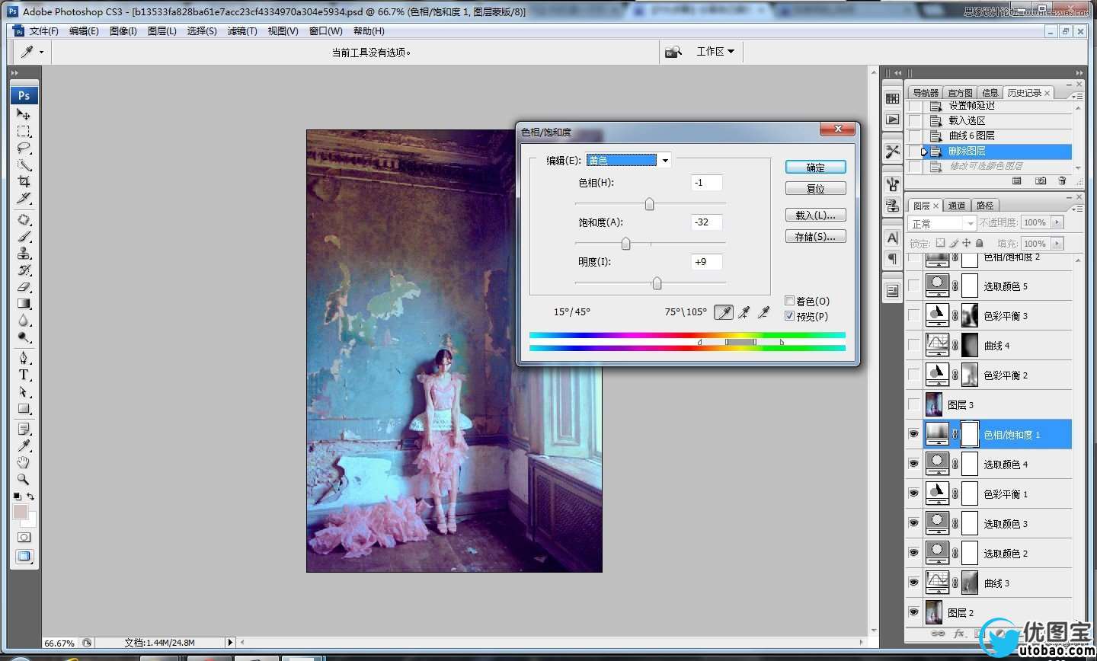The image size is (1097, 661).
Task: Open the 滤镜(T) menu
Action: (242, 31)
